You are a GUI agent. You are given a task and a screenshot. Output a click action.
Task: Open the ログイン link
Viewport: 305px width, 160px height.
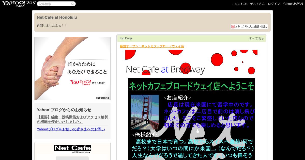(x=274, y=4)
